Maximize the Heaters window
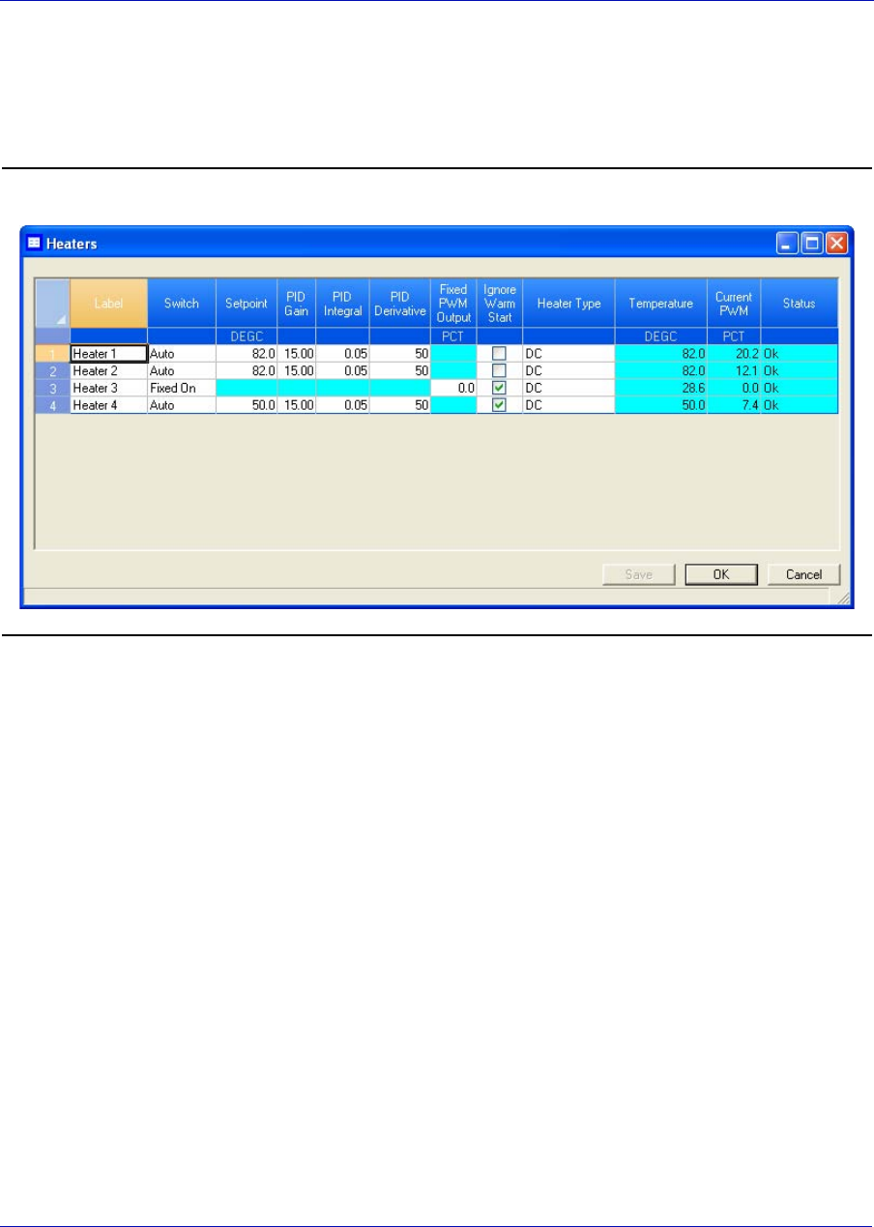 812,245
